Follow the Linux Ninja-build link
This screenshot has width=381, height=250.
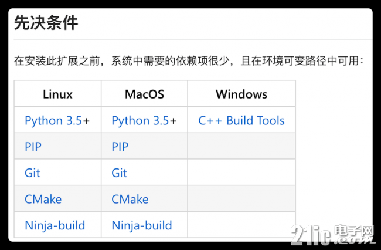[55, 226]
